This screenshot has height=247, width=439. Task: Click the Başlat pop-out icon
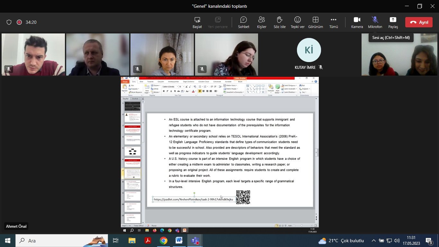[x=197, y=22]
